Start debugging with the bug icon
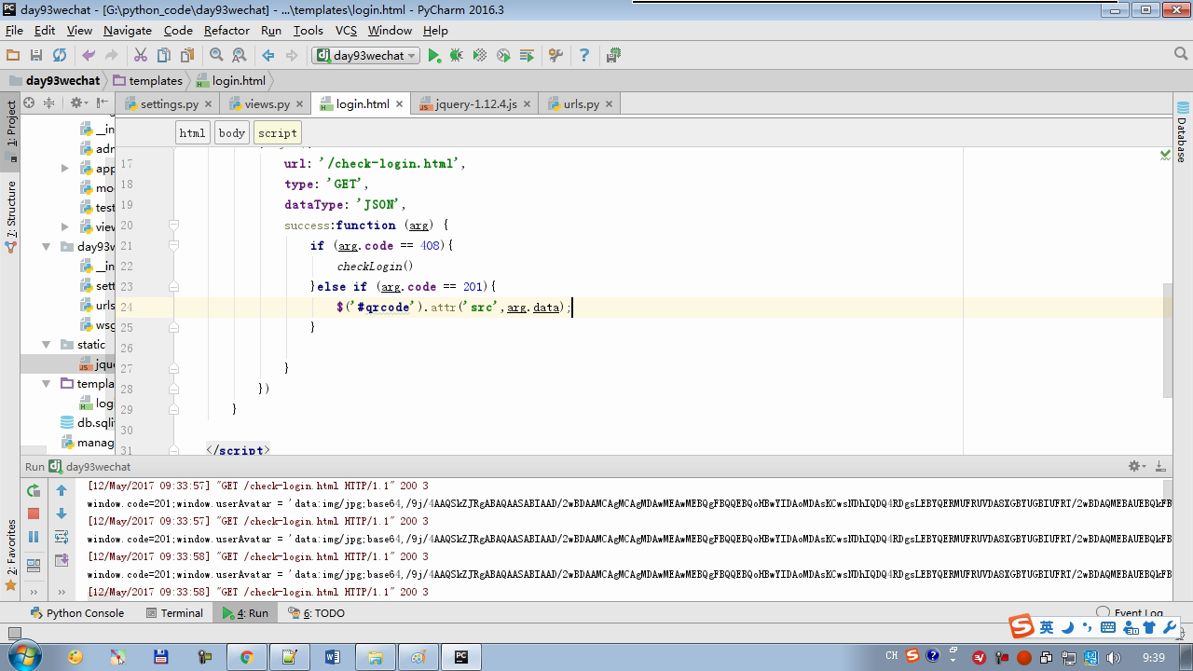This screenshot has height=671, width=1193. (457, 56)
